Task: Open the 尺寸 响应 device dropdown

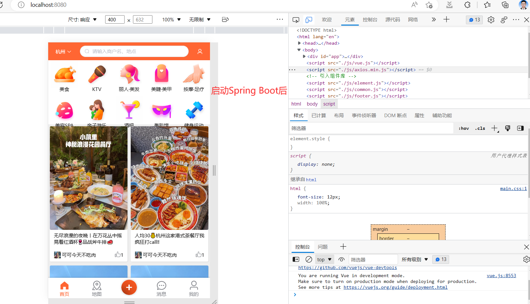Action: [x=83, y=20]
